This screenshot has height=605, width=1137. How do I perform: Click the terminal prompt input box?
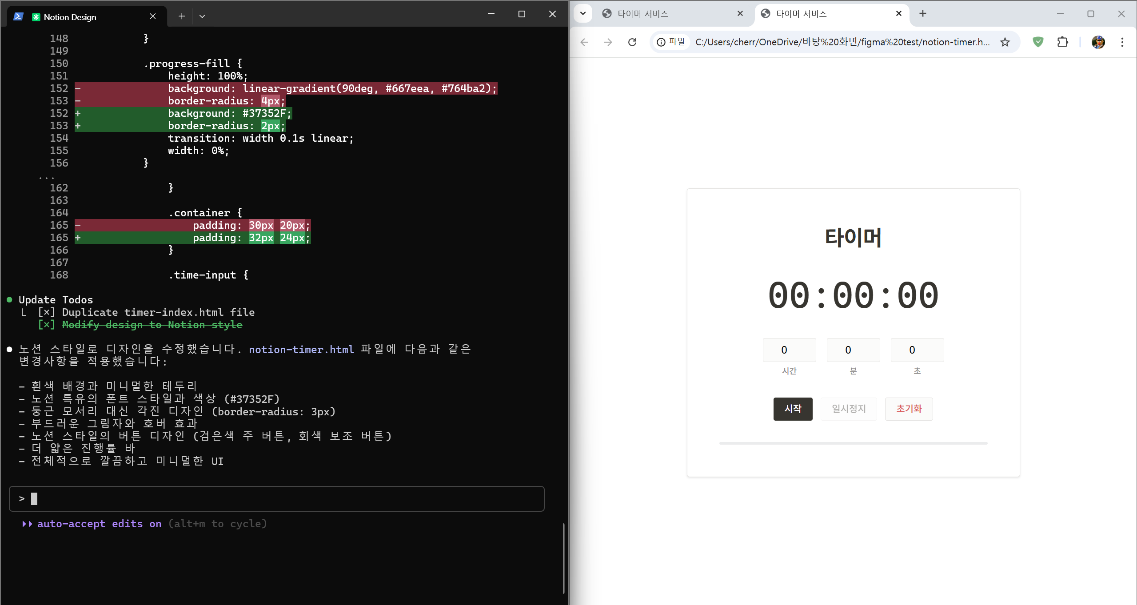click(276, 498)
